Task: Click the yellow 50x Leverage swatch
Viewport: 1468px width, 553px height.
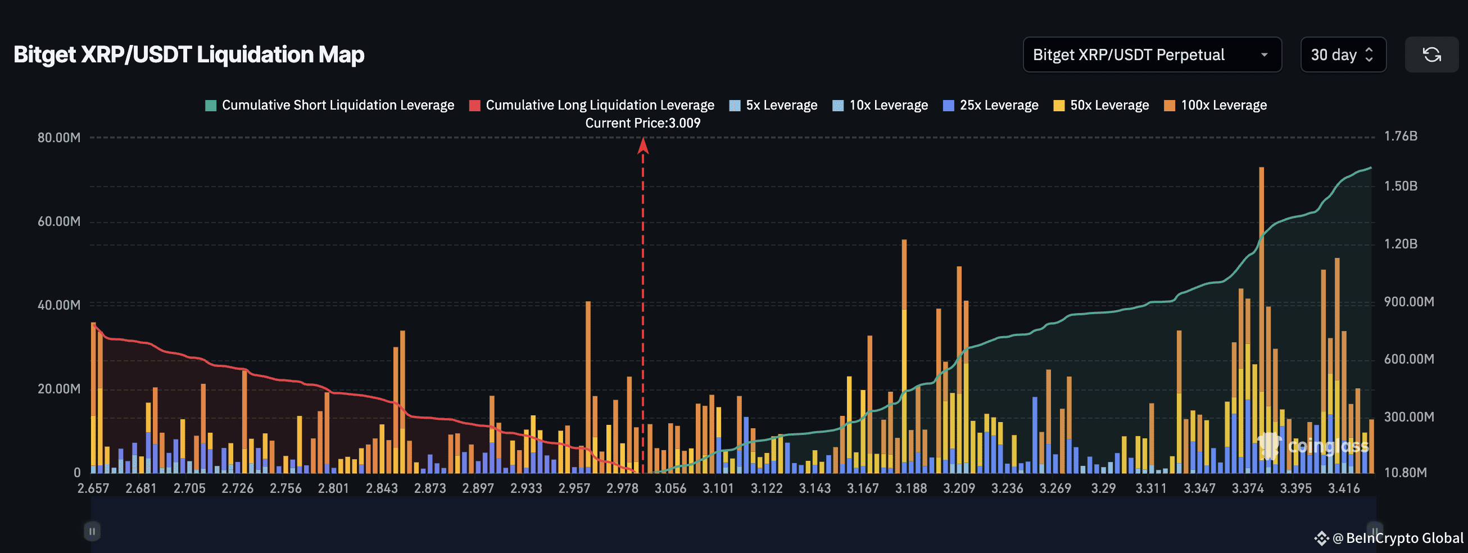Action: click(1059, 106)
